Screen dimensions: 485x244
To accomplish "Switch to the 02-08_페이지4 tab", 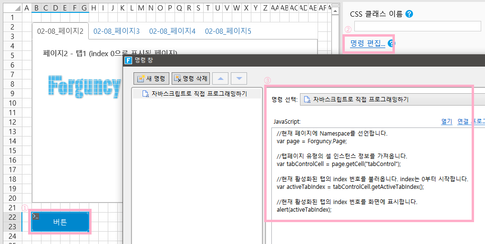I will [x=172, y=31].
